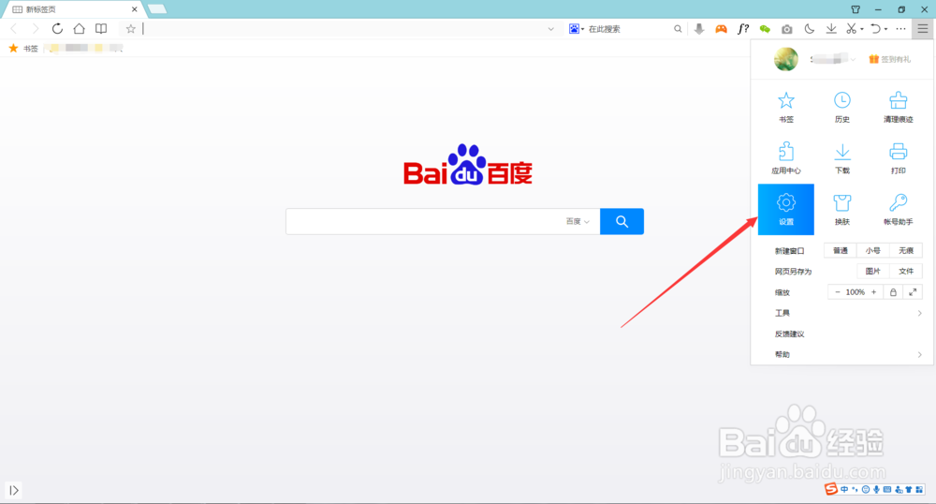Screen dimensions: 936x504
Task: Open the game controller toolbar icon
Action: [721, 29]
